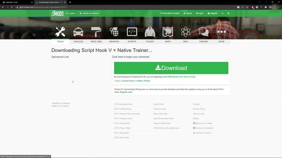
Task: Open Featured Files footer link
Action: 160,109
